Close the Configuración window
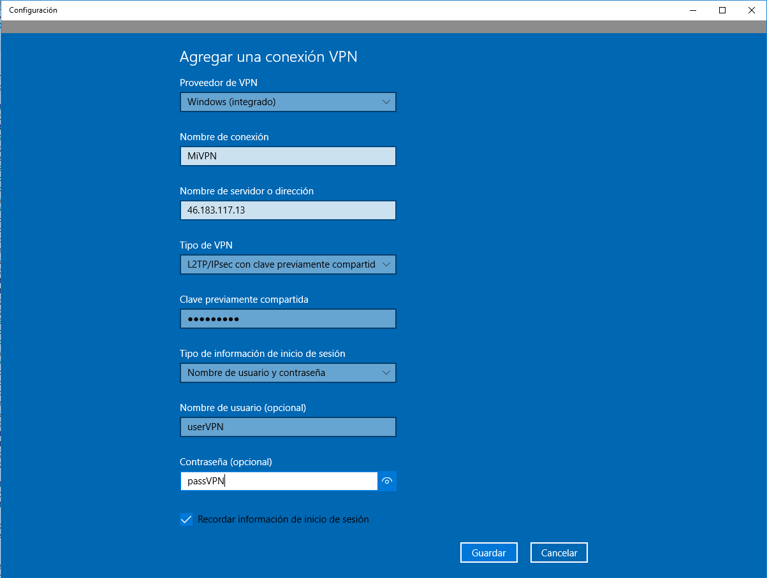Screen dimensions: 767x578 coord(752,10)
